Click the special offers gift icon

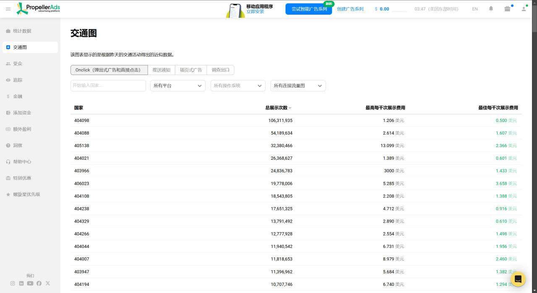pos(8,178)
